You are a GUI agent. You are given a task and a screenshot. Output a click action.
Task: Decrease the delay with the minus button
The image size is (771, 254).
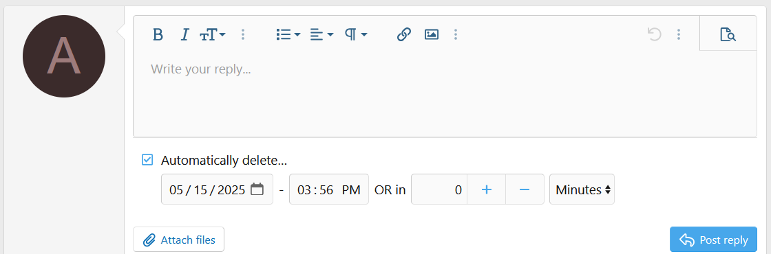525,189
